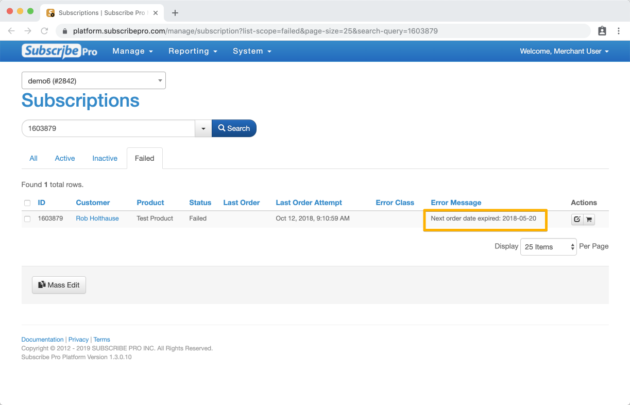Expand search options dropdown arrow
The height and width of the screenshot is (405, 630).
203,128
